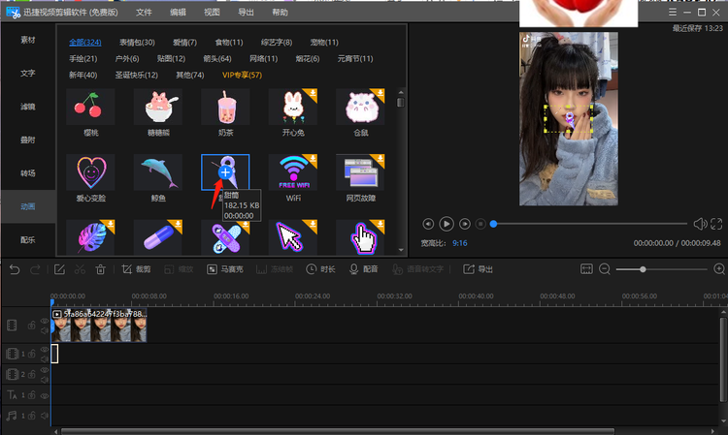Adjust the timeline zoom slider

pos(643,269)
